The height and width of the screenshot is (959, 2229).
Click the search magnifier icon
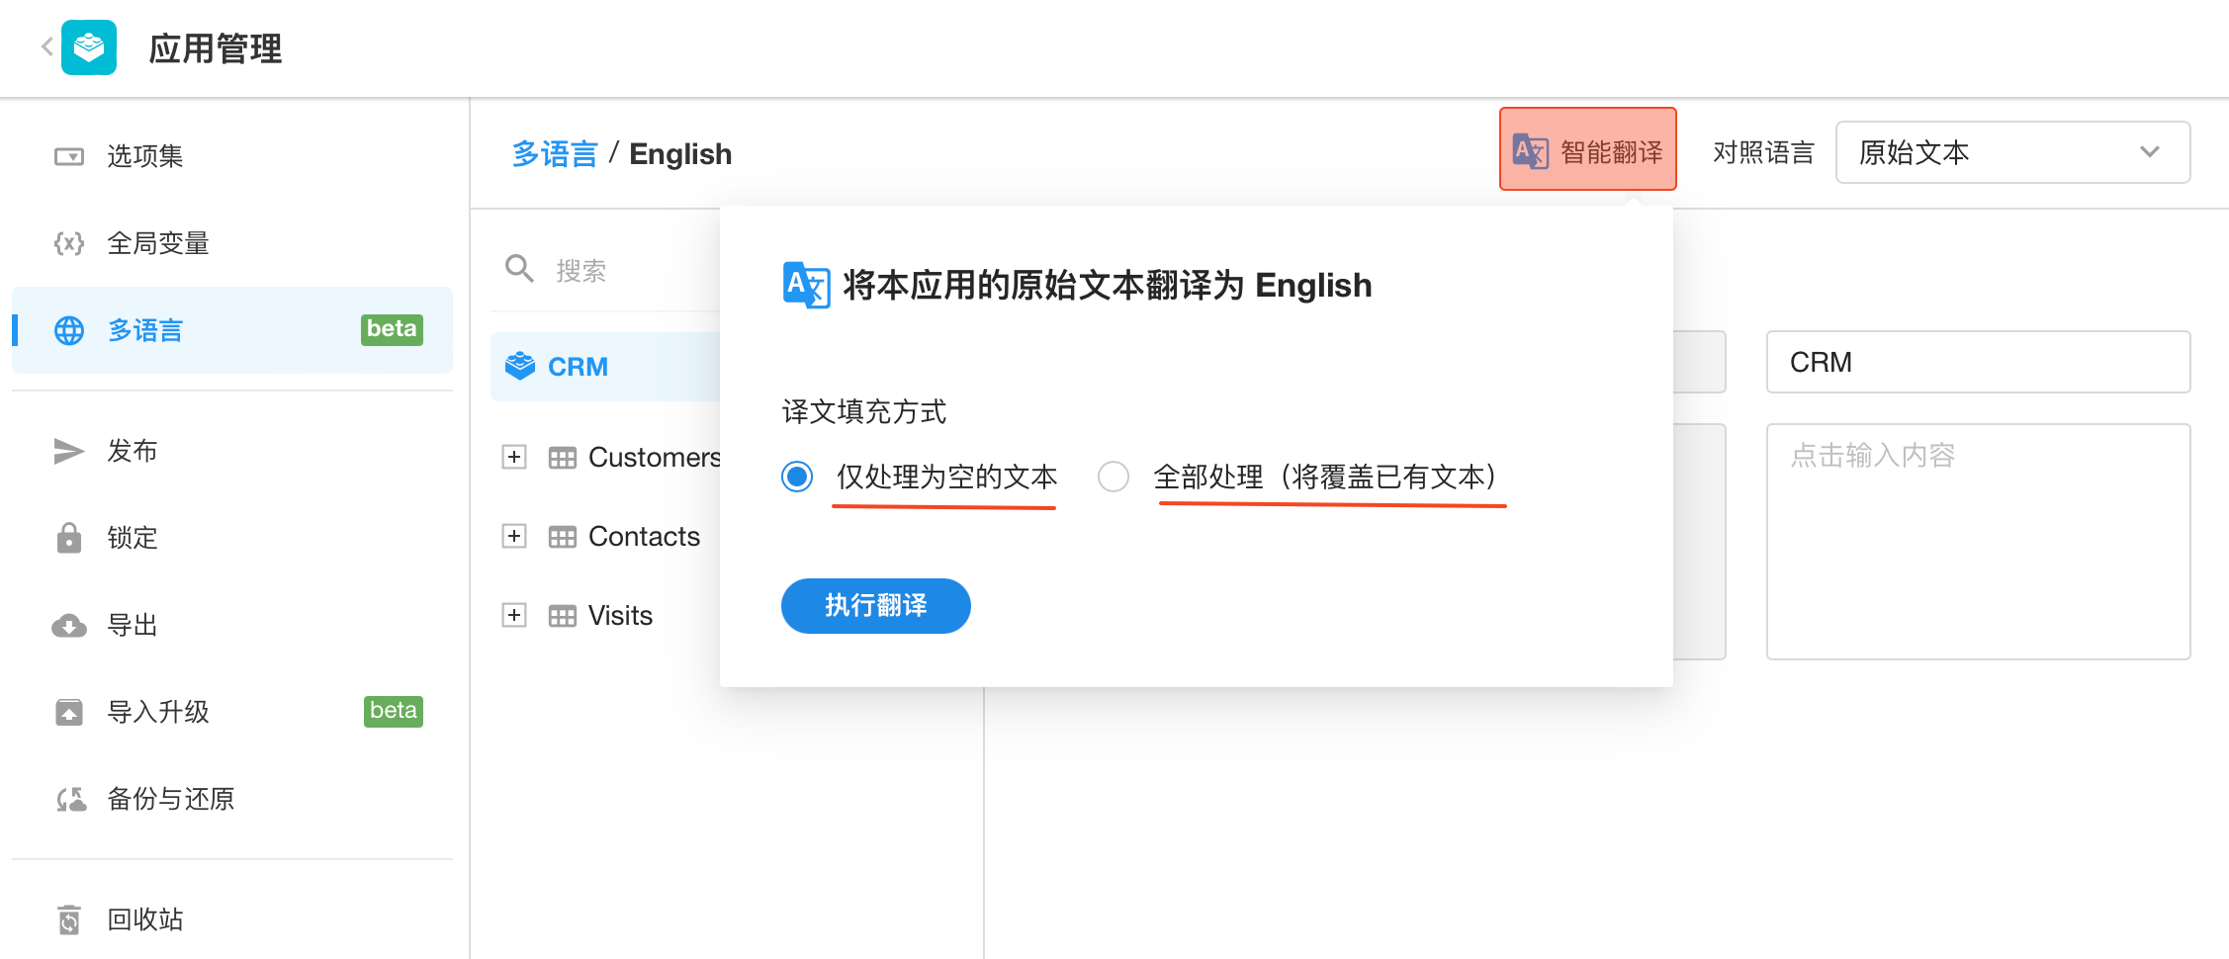click(x=519, y=269)
